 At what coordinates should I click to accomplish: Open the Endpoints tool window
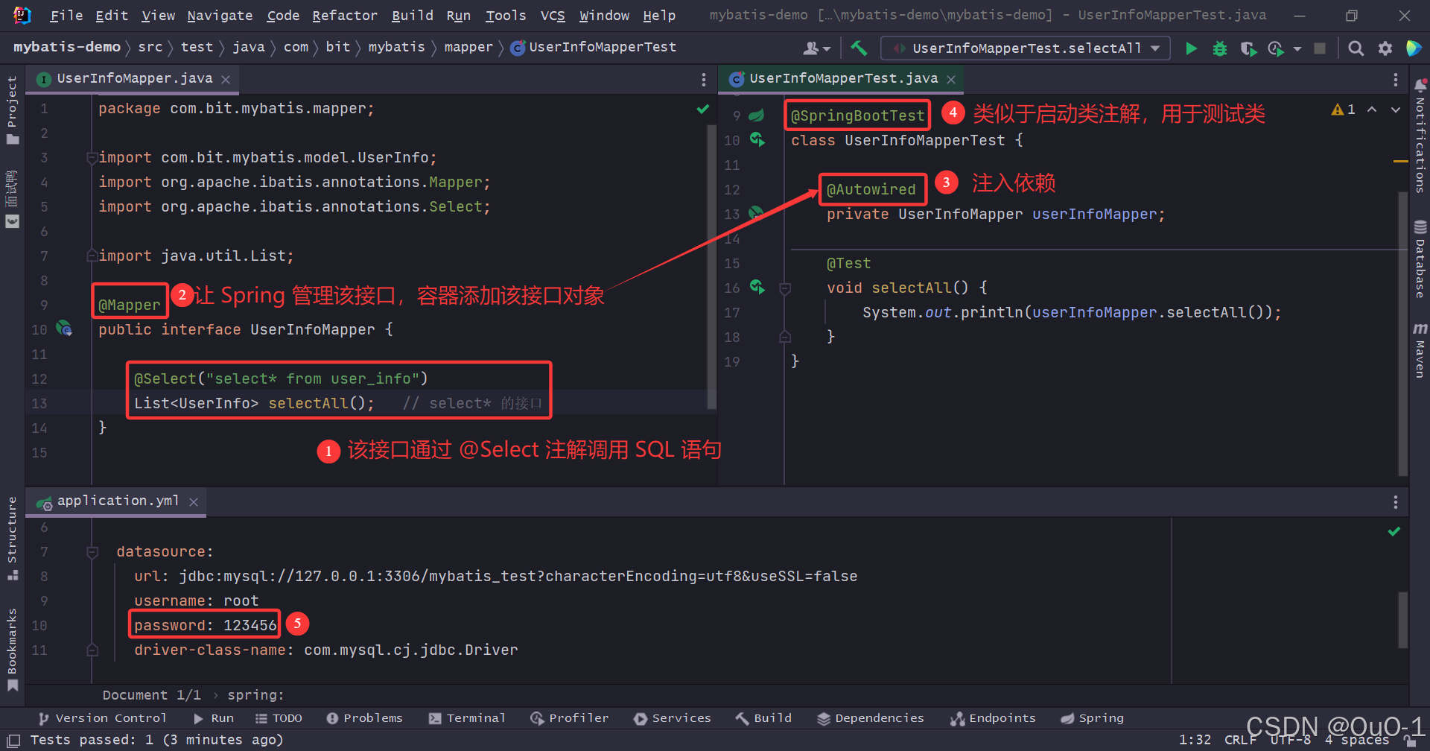pos(993,718)
